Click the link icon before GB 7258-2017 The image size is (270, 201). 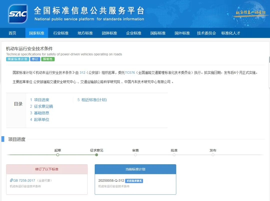point(11,180)
